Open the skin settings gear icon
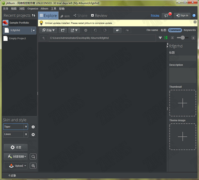Viewport: 199px width, 180px height. (33, 135)
